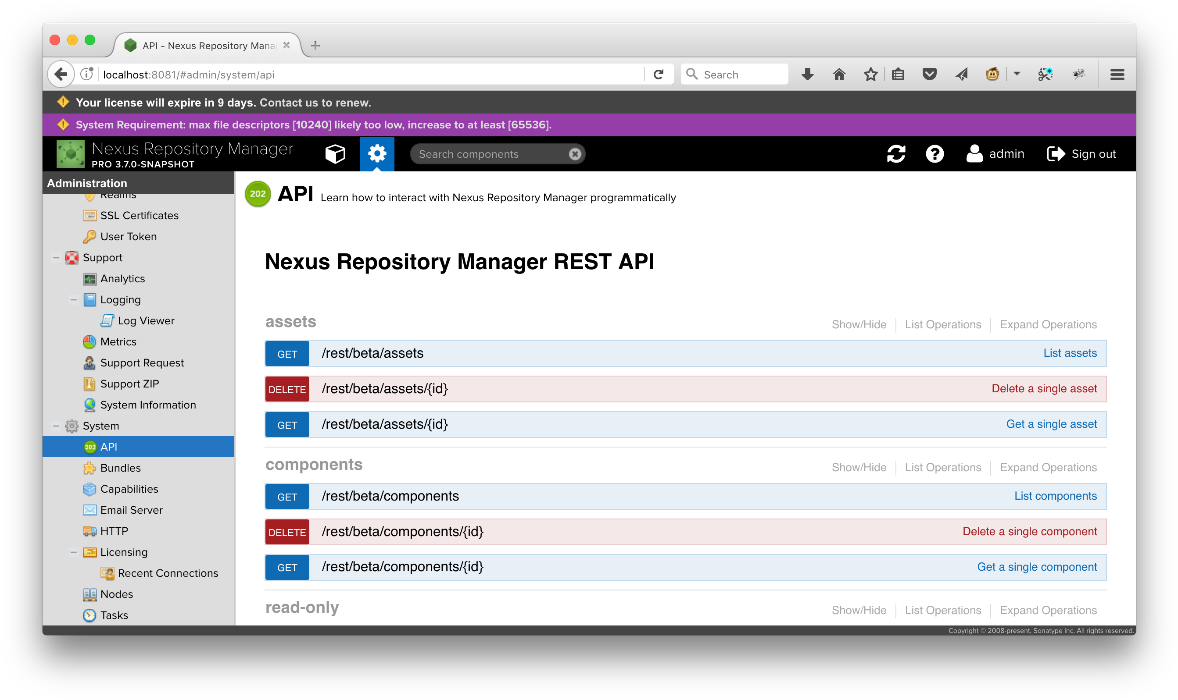The height and width of the screenshot is (700, 1178).
Task: Select the Administration gear icon in header
Action: point(377,154)
